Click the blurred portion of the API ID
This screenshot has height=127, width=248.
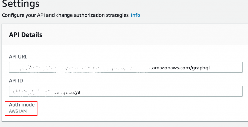pos(44,92)
